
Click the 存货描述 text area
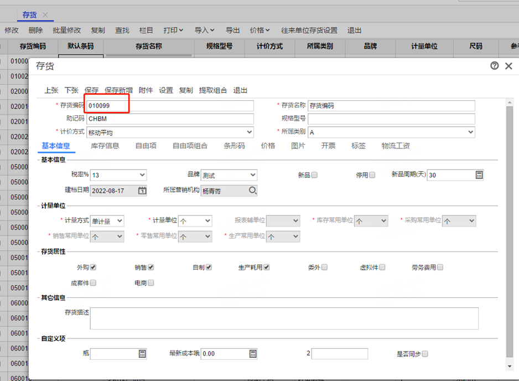(x=284, y=318)
